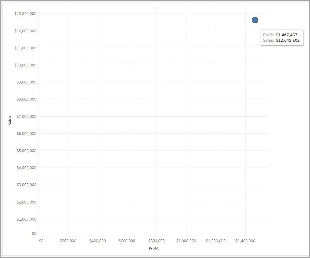The image size is (310, 258).
Task: Click the $10,000,000 Sales axis label
Action: [x=25, y=65]
